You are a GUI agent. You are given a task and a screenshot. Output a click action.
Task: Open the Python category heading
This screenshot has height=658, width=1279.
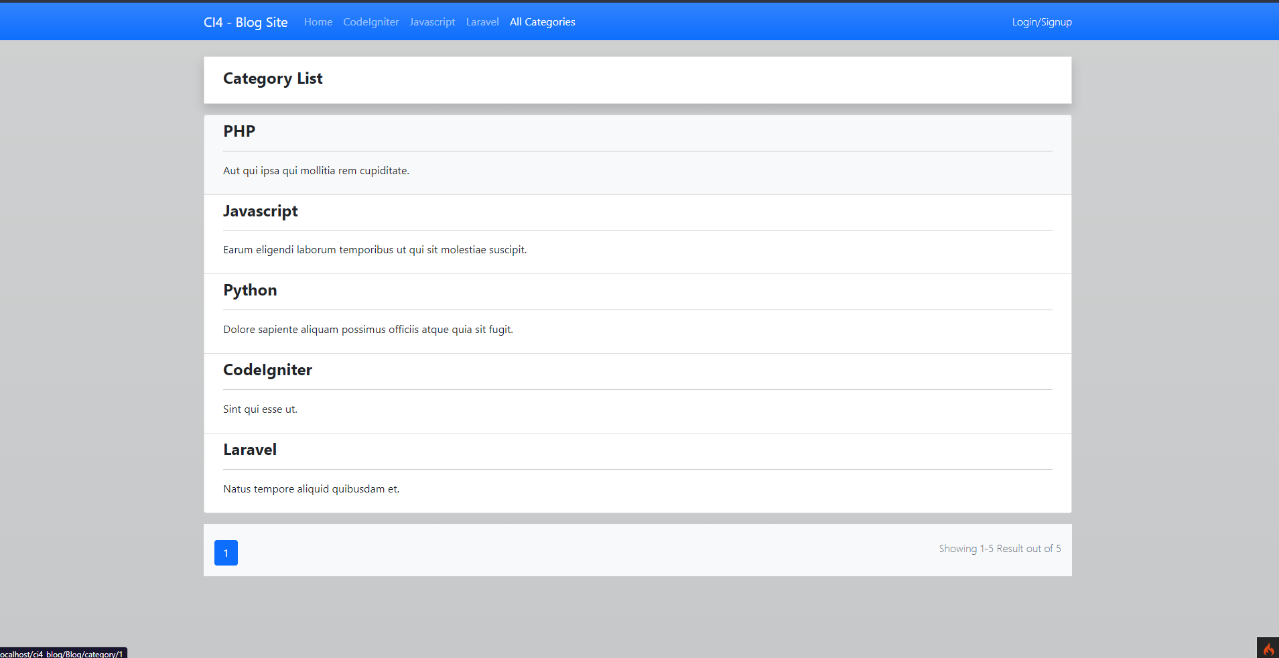point(250,290)
